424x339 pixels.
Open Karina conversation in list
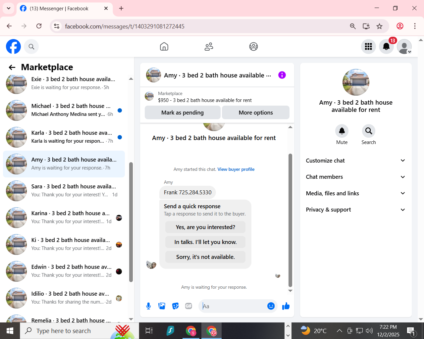(x=64, y=218)
